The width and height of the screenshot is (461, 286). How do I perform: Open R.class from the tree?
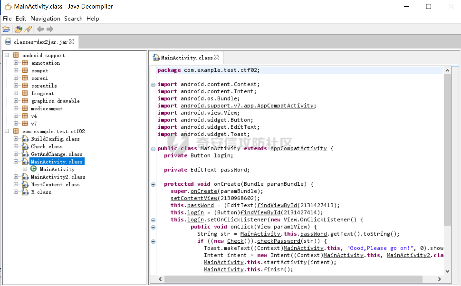pyautogui.click(x=41, y=192)
